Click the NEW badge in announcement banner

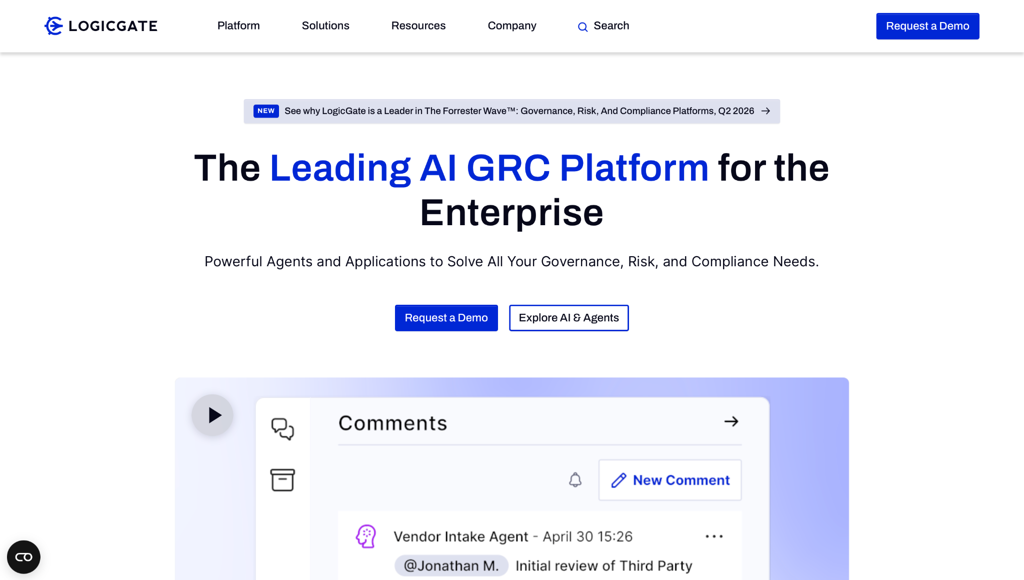(266, 111)
